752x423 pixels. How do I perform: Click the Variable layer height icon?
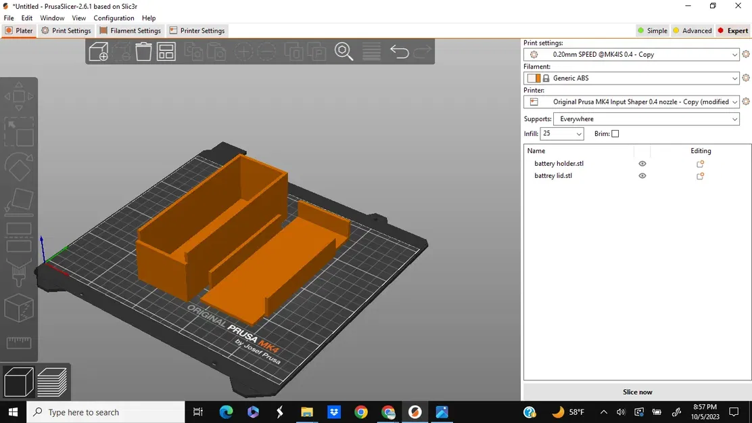point(371,51)
